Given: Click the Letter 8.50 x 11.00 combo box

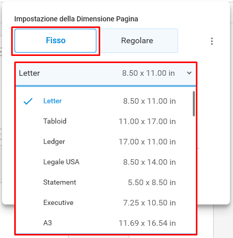Looking at the screenshot, I should (106, 74).
